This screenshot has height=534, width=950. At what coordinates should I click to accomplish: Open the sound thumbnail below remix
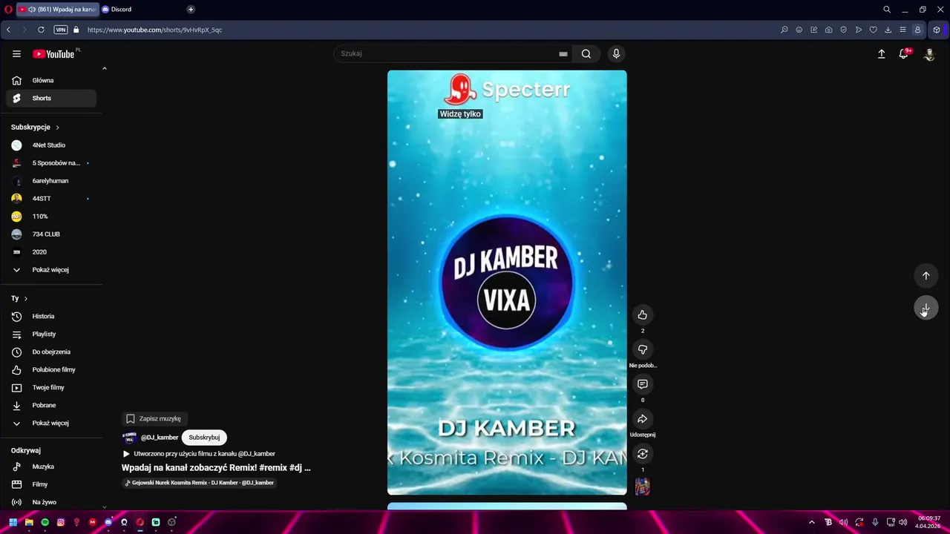pyautogui.click(x=643, y=487)
